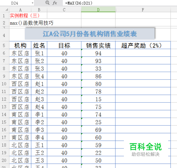The image size is (177, 168).
Task: Click the 超产奖励（2%）header cell
Action: coord(143,45)
